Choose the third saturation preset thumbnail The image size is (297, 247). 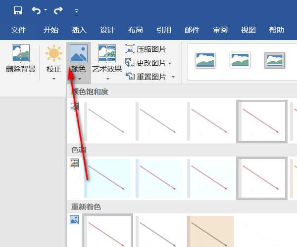210,122
